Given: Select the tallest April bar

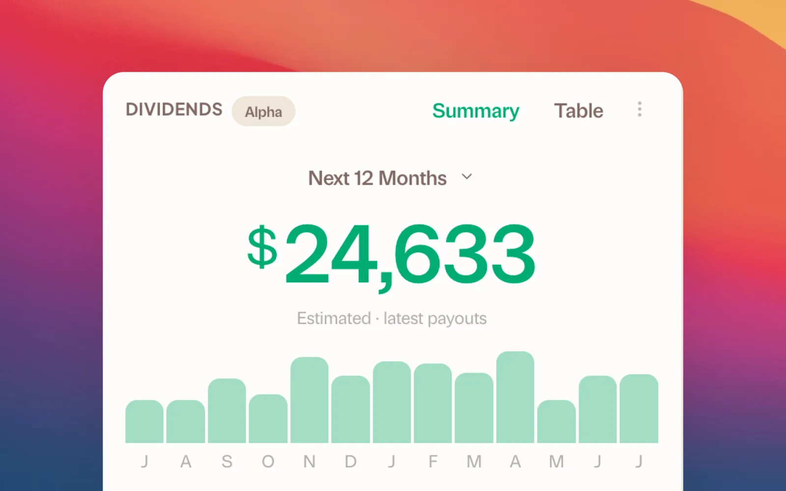Looking at the screenshot, I should coord(515,397).
